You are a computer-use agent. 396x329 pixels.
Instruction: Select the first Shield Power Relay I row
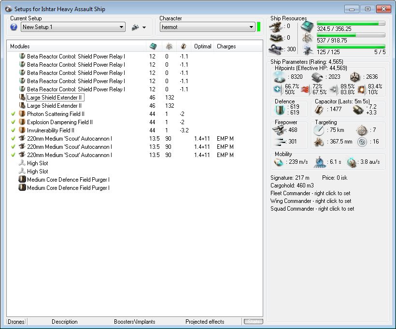(x=135, y=57)
